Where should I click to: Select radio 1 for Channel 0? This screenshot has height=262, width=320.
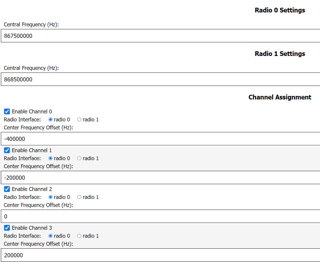pyautogui.click(x=79, y=120)
